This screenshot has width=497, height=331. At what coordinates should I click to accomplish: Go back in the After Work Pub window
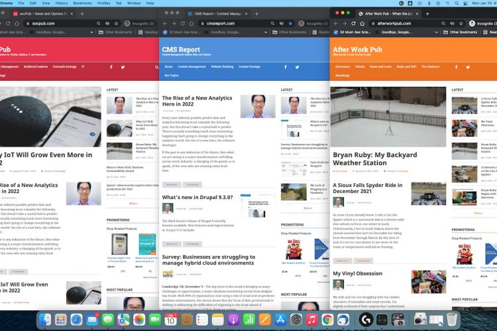coord(336,23)
